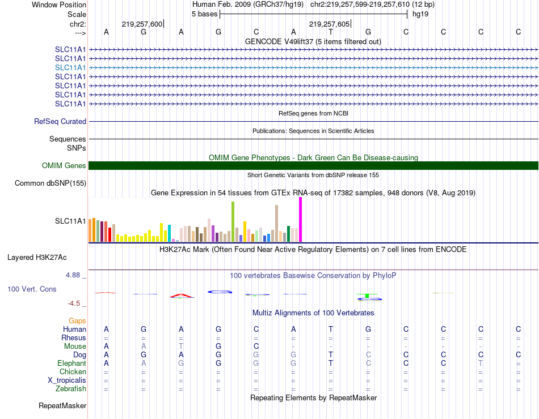Click the RefSeq Curated intron line
Screen dimensions: 539x419
click(x=314, y=122)
